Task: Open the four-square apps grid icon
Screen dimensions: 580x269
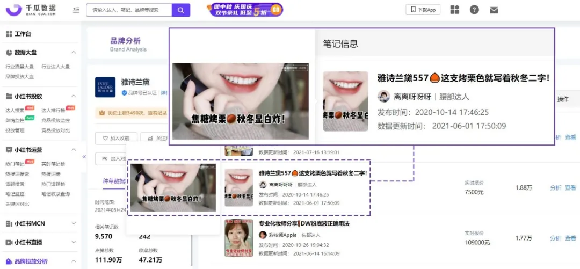Action: point(455,10)
